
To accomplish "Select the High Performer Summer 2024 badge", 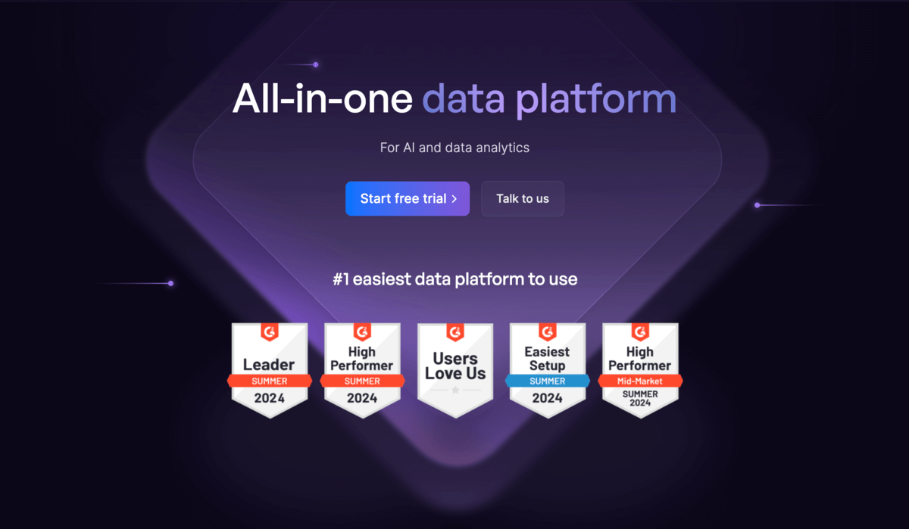I will point(362,370).
